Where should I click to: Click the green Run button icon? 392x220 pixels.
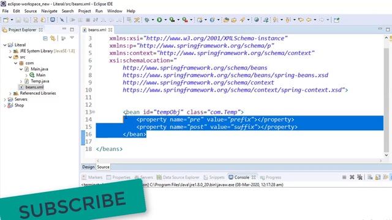(x=159, y=20)
